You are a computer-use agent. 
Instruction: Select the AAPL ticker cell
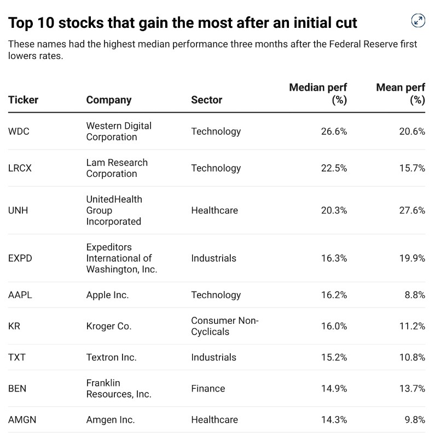(20, 295)
